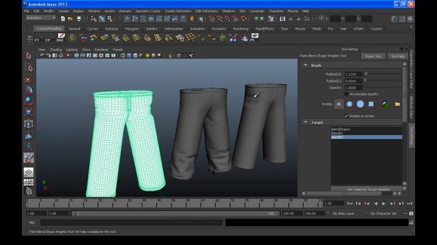Click the CP shelf icon
This screenshot has width=437, height=245.
[50, 37]
